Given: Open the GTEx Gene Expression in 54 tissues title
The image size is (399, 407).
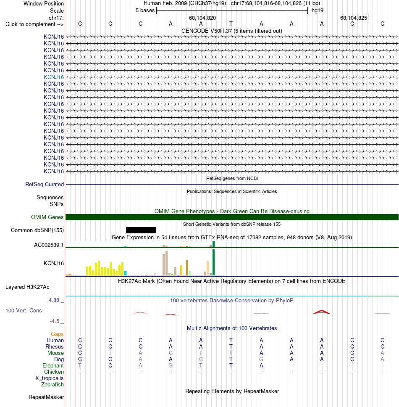Looking at the screenshot, I should coord(232,237).
